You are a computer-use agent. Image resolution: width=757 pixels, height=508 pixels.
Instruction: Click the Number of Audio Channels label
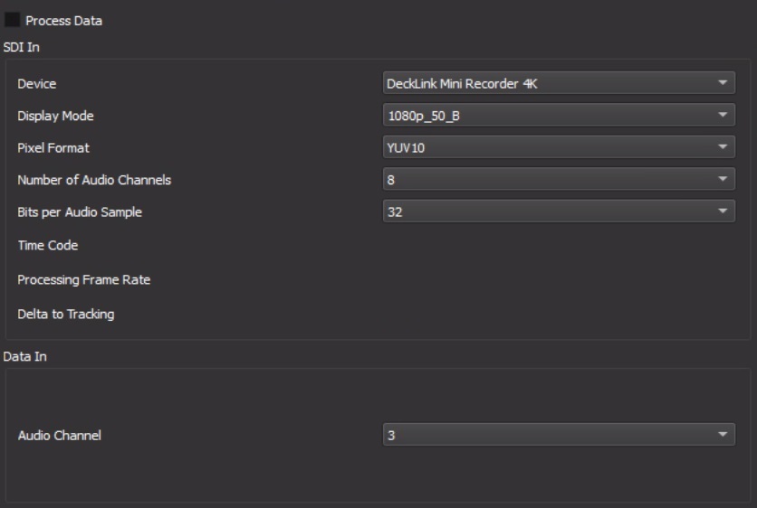[x=94, y=180]
